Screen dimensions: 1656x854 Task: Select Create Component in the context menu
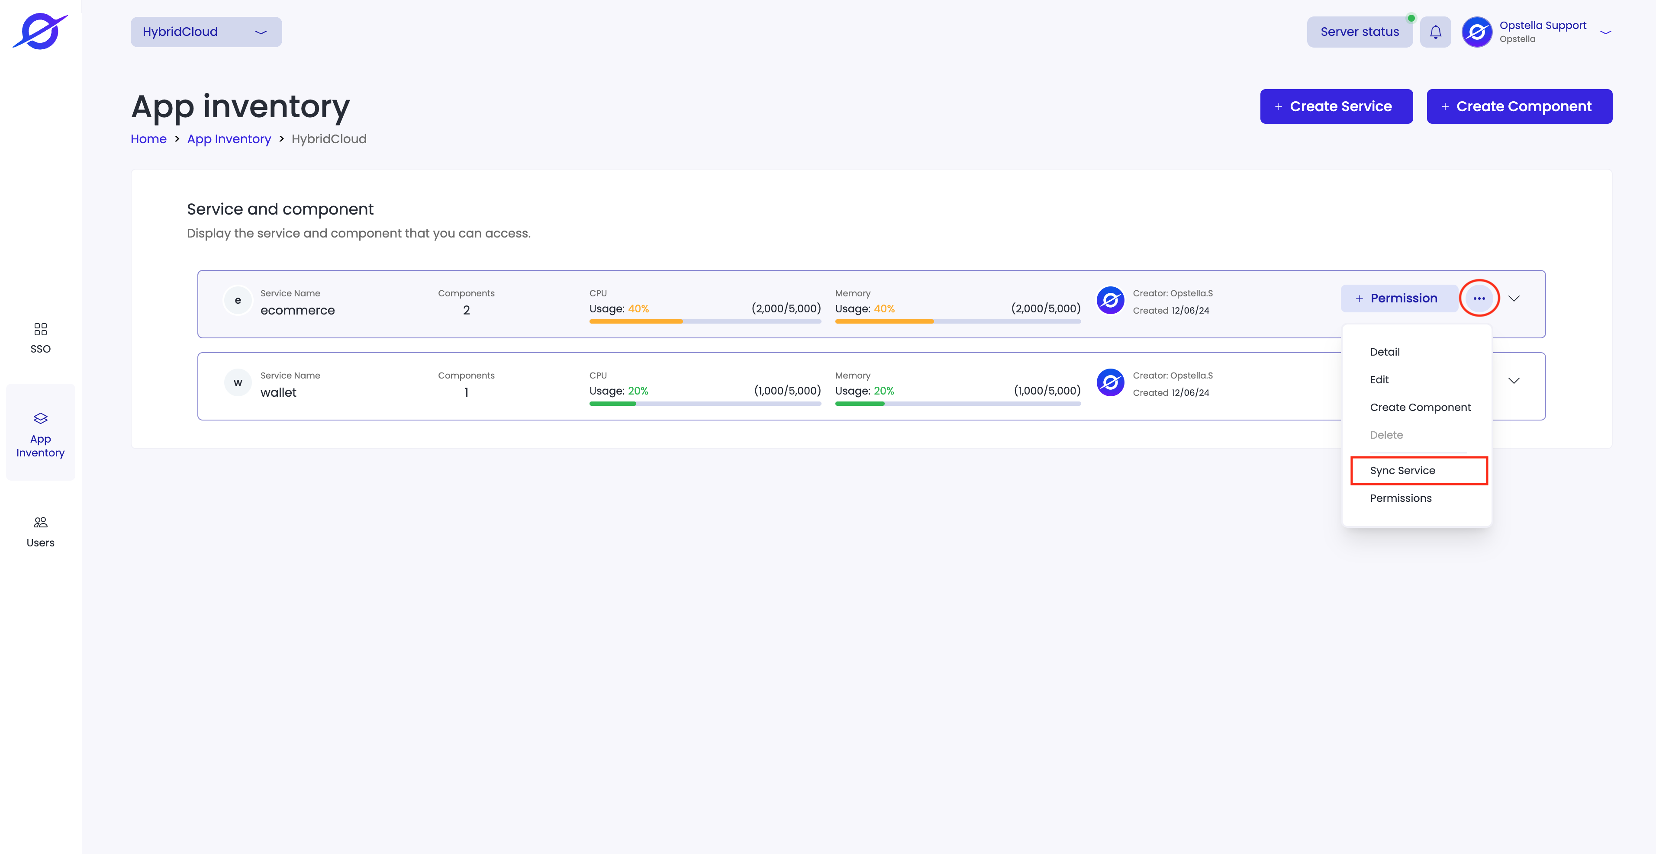1420,407
